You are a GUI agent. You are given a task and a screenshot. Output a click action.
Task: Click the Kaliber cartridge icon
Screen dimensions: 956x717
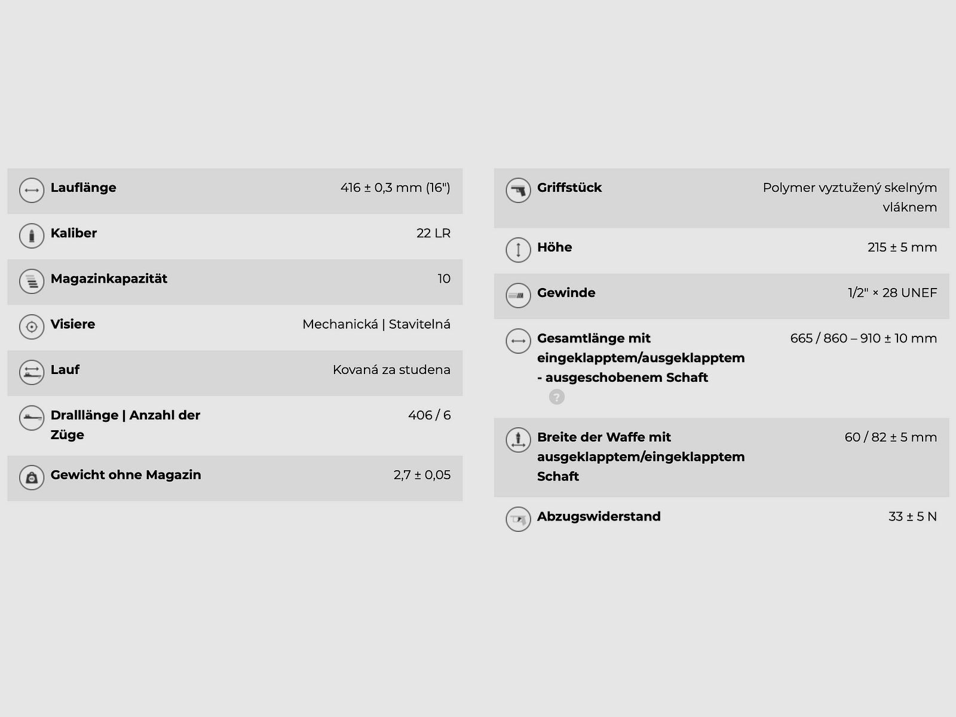[x=32, y=236]
